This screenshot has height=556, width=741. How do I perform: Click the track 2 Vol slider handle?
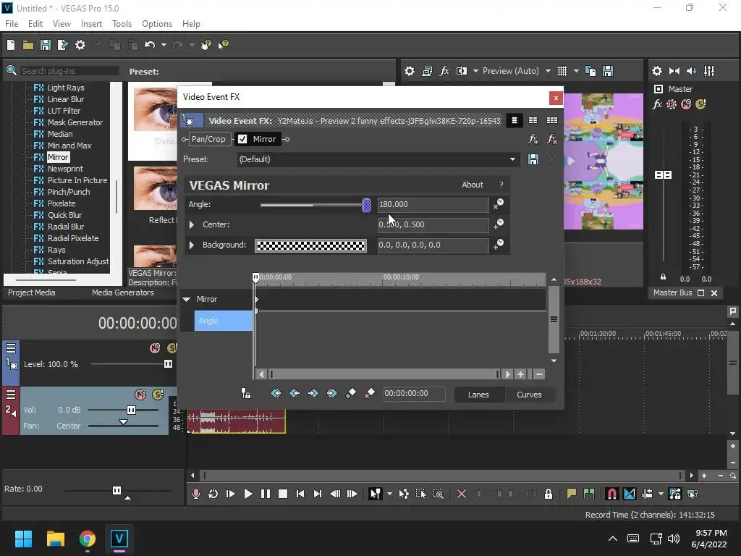pos(132,410)
